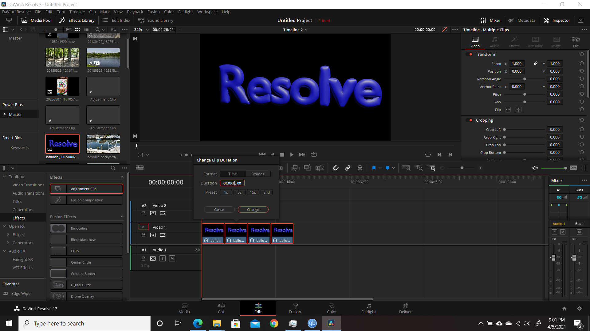Open DaVinci Resolve from the taskbar
Screen dimensions: 590x331
point(331,323)
